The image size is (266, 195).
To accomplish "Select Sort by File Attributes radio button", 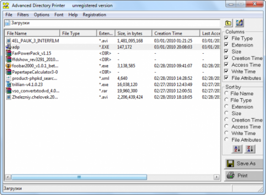I will [x=227, y=139].
